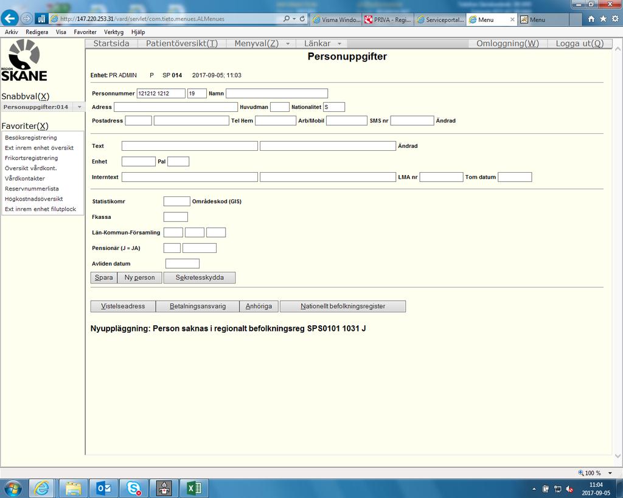The image size is (623, 498).
Task: Expand the Länkar dropdown arrow
Action: (x=339, y=44)
